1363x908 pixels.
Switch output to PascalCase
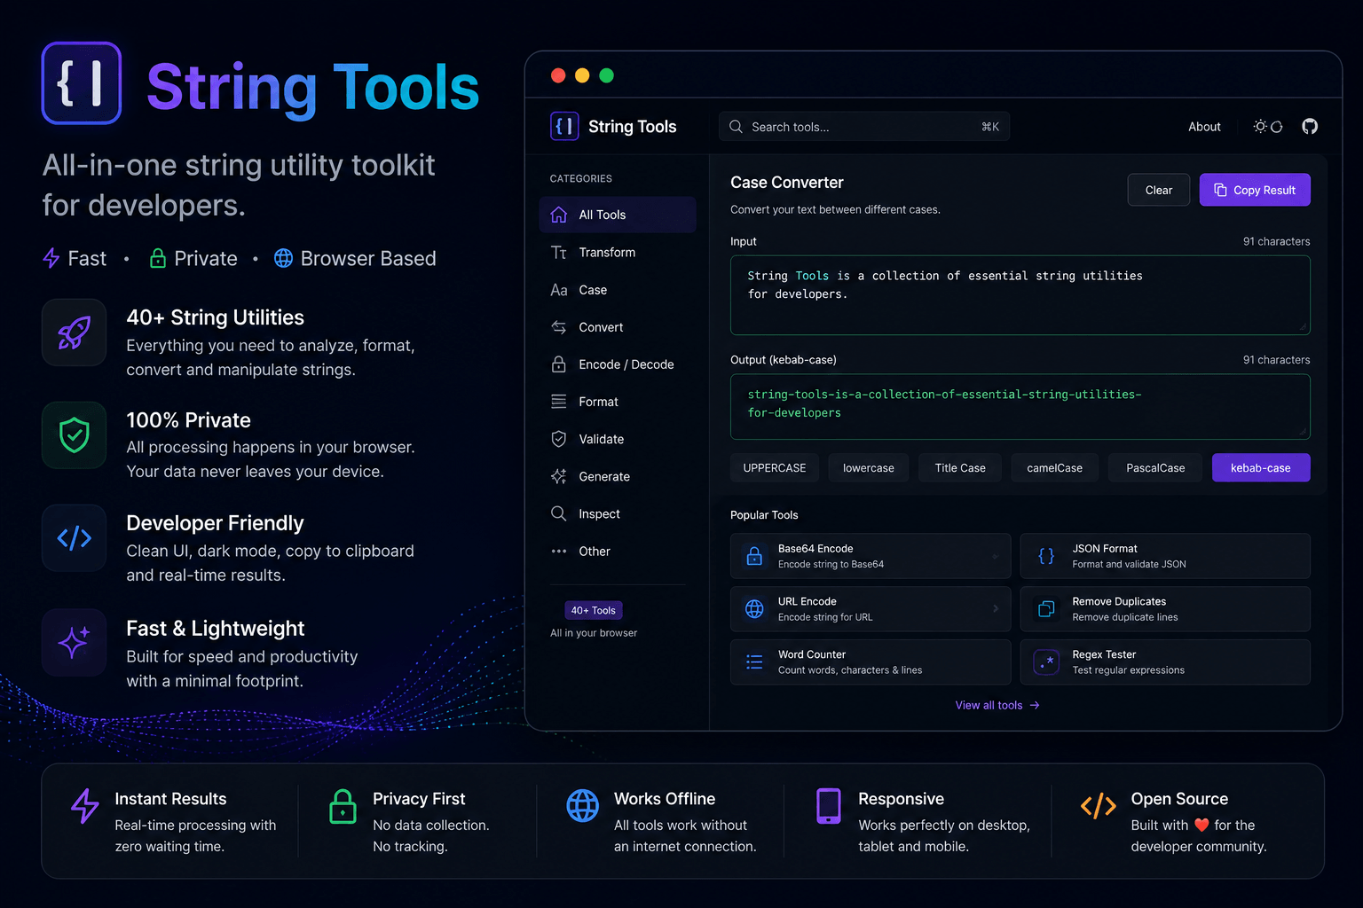click(x=1155, y=468)
